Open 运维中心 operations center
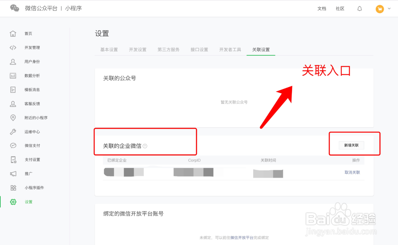The height and width of the screenshot is (245, 398). 31,131
